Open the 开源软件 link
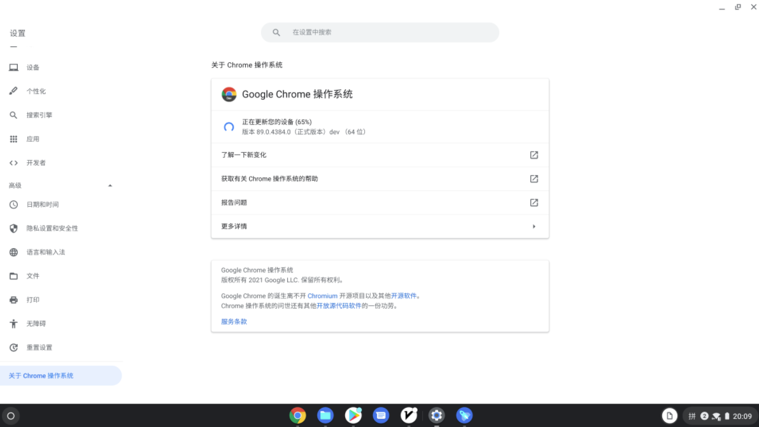 [404, 296]
